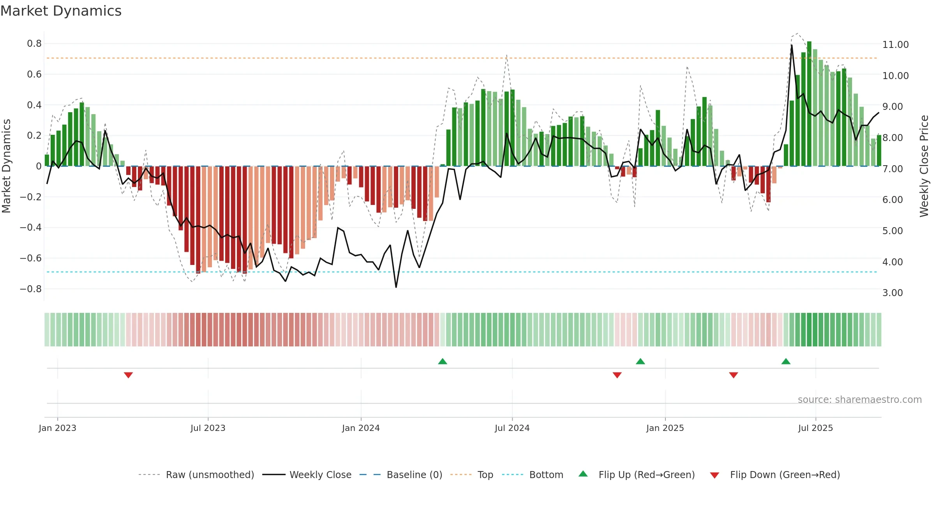Click the Jan 2025 axis label
This screenshot has height=526, width=935.
tap(665, 428)
